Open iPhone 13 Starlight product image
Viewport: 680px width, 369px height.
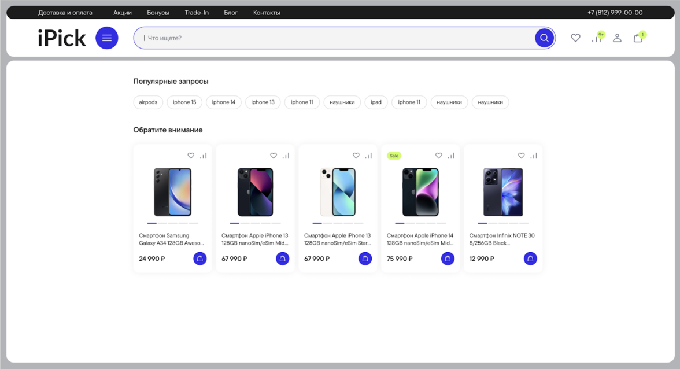click(338, 192)
